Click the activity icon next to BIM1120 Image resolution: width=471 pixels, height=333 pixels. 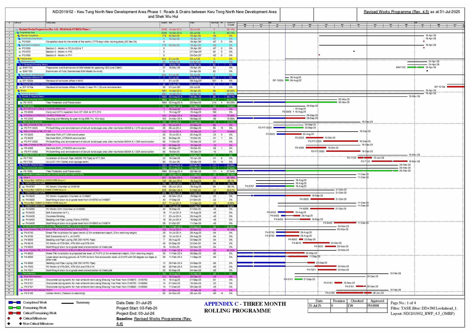[x=20, y=68]
